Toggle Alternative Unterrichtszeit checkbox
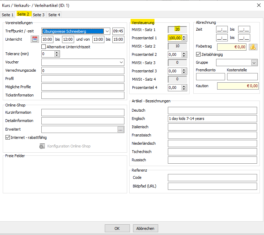Screen dimensions: 264x235 pyautogui.click(x=44, y=47)
